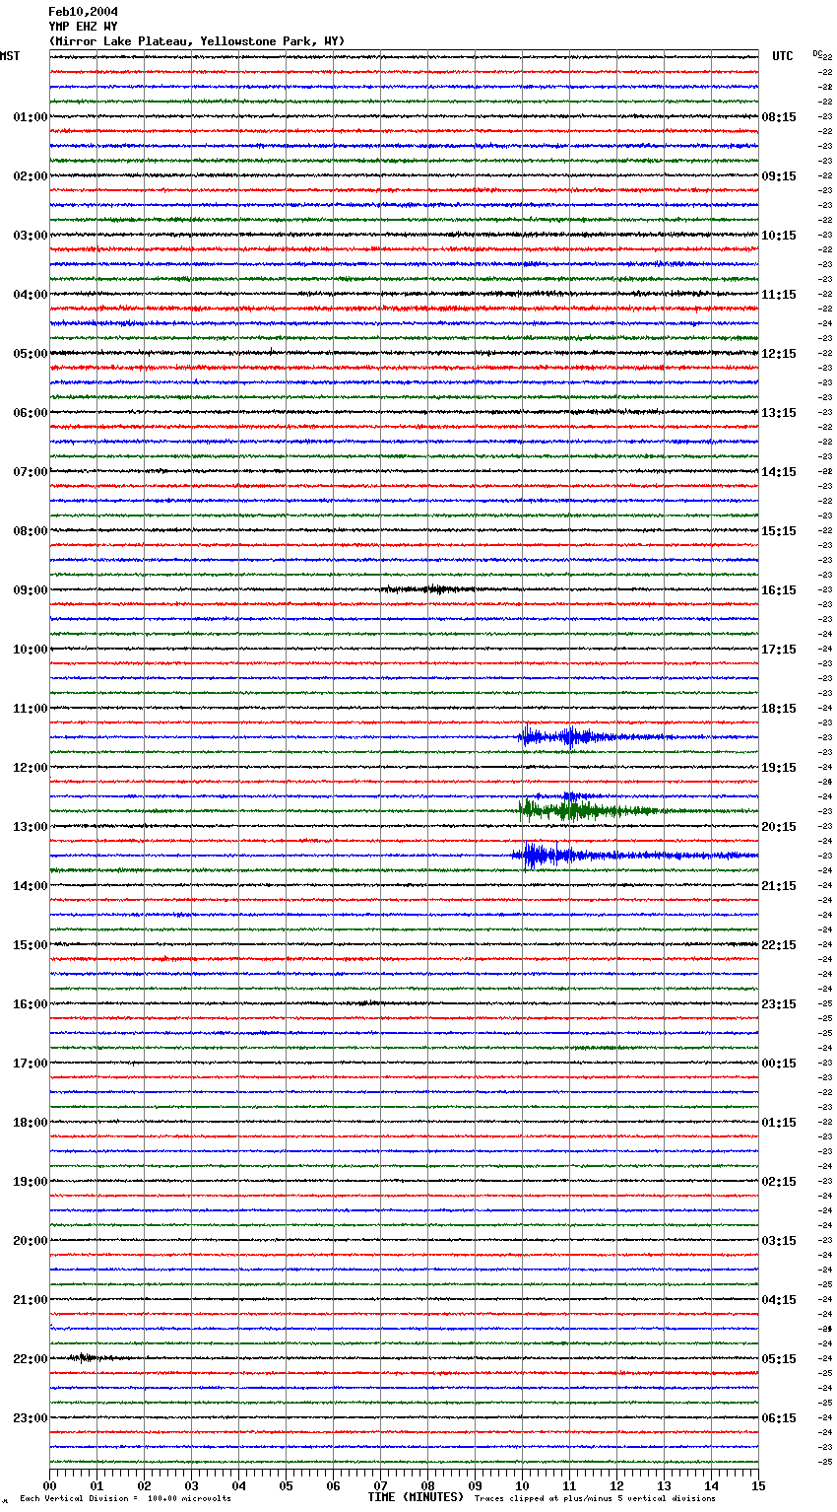The height and width of the screenshot is (1512, 837).
Task: Click the 08 minute tick label
Action: coord(427,1485)
